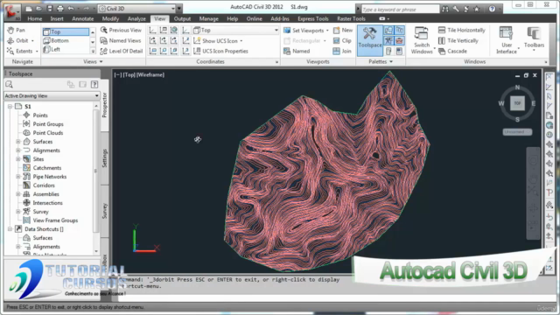
Task: Expand the Surfaces tree node
Action: [17, 142]
